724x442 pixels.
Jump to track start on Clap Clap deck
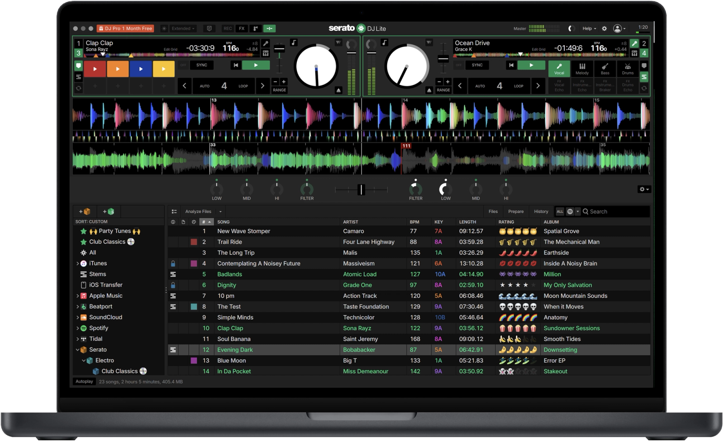coord(236,65)
